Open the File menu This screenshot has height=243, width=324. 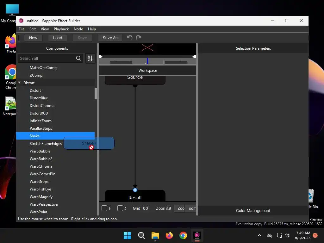click(x=22, y=29)
